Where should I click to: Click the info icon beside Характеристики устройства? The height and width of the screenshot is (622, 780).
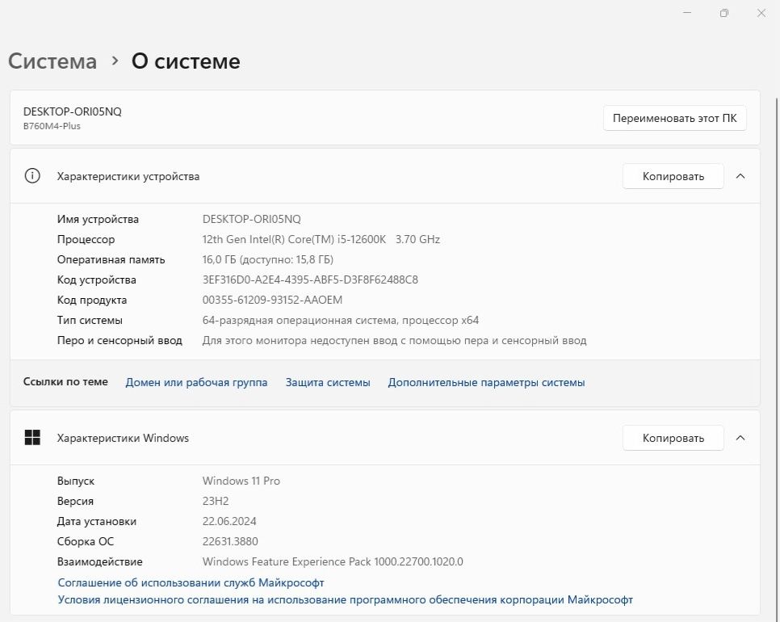32,176
